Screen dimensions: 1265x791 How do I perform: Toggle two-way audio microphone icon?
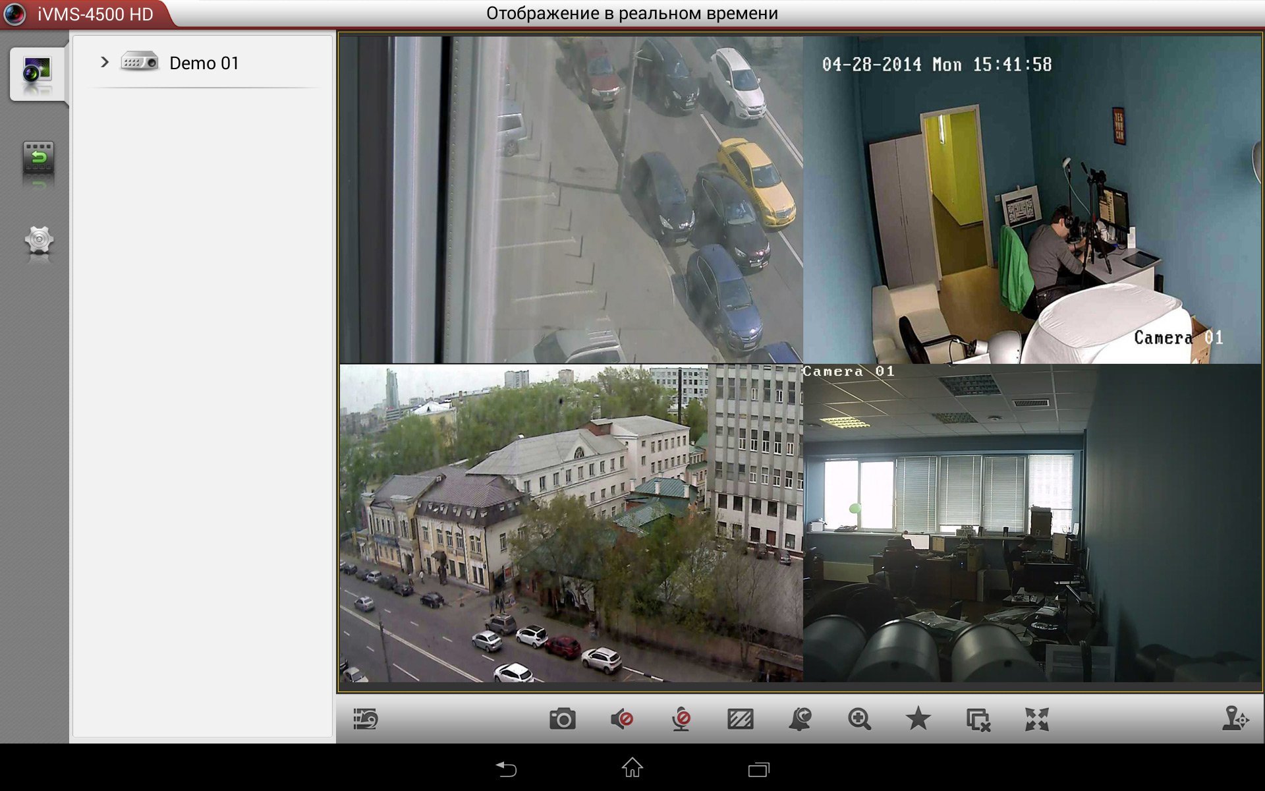pyautogui.click(x=681, y=719)
